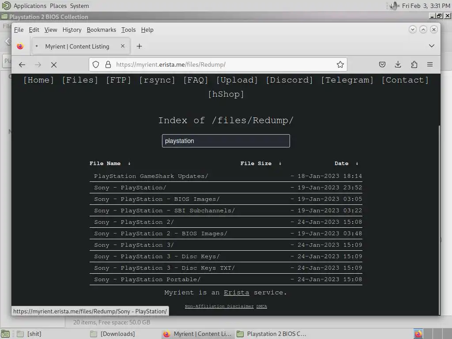This screenshot has height=339, width=452.
Task: Open a new tab with plus button
Action: click(139, 46)
